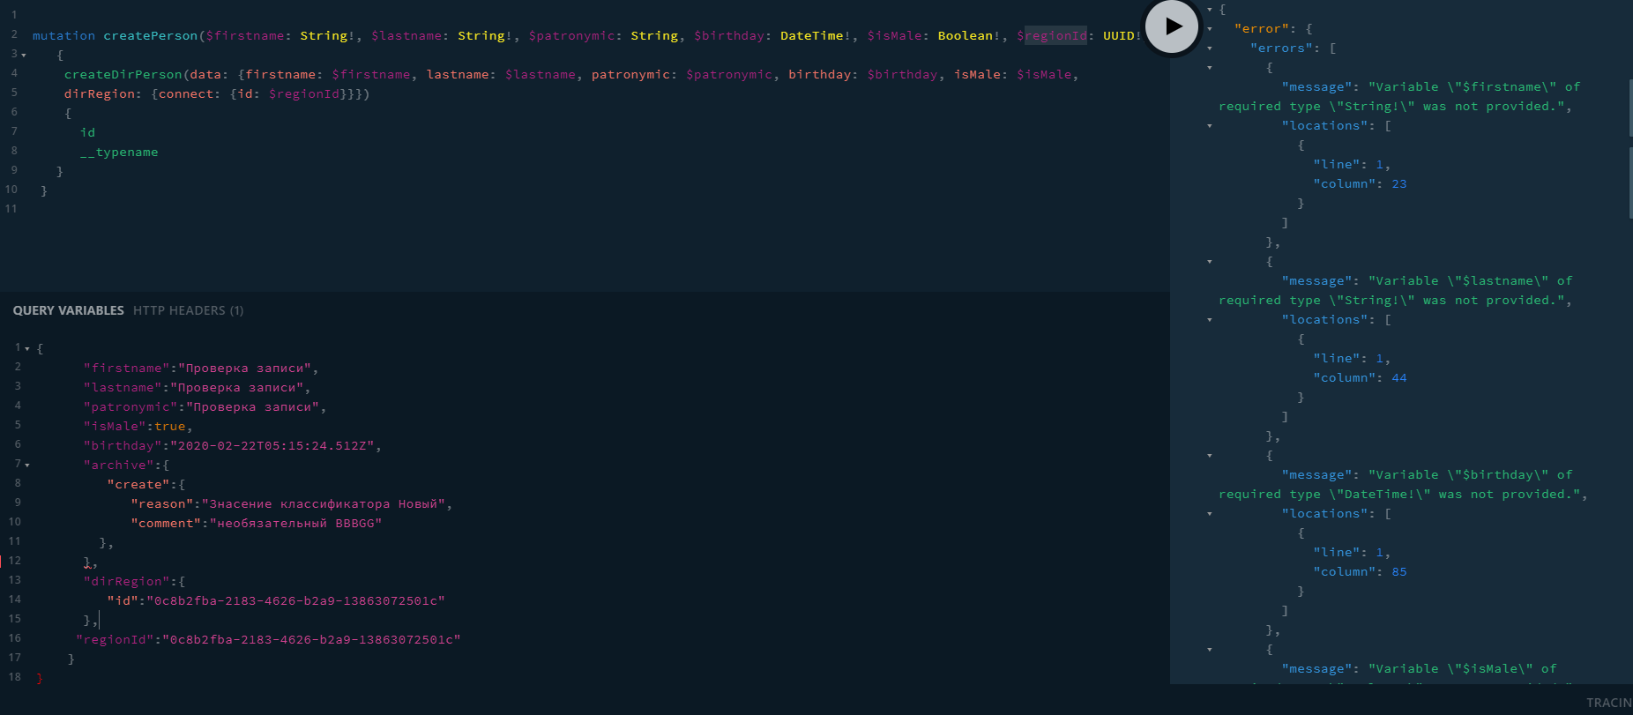1633x715 pixels.
Task: Open the TRACING panel at bottom right
Action: click(1609, 703)
